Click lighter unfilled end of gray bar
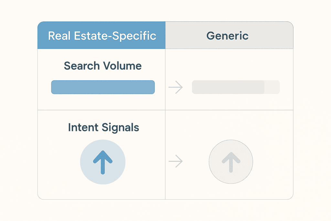The height and width of the screenshot is (221, 331). click(272, 87)
